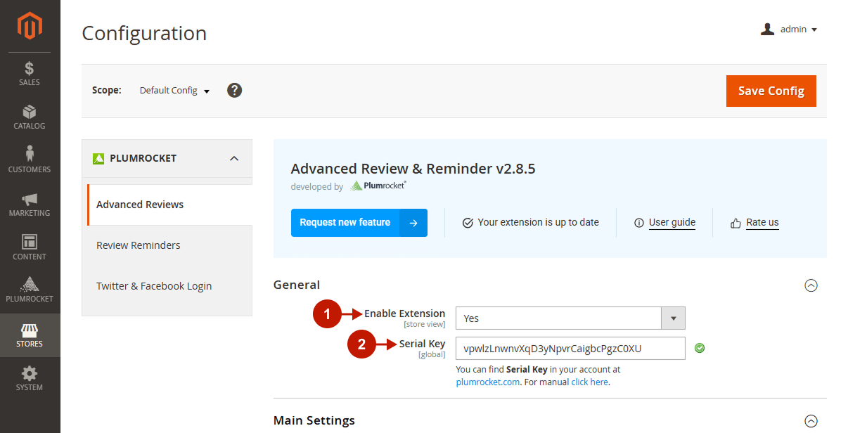
Task: Click the 'Serial Key' field label
Action: [422, 344]
